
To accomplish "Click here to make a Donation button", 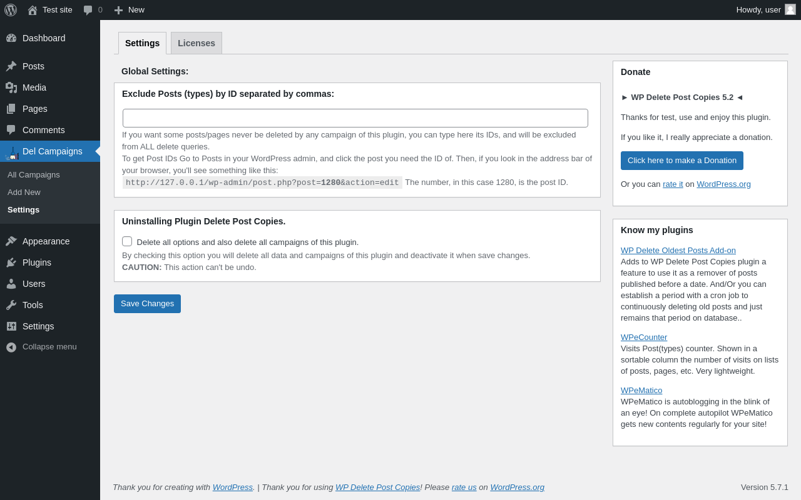I will click(682, 161).
